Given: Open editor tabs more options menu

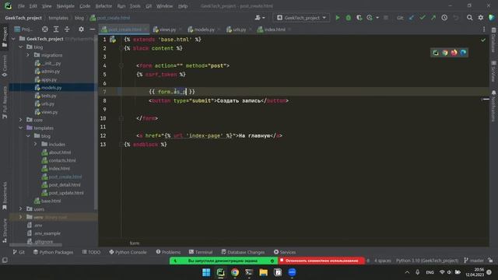Looking at the screenshot, I should click(484, 30).
